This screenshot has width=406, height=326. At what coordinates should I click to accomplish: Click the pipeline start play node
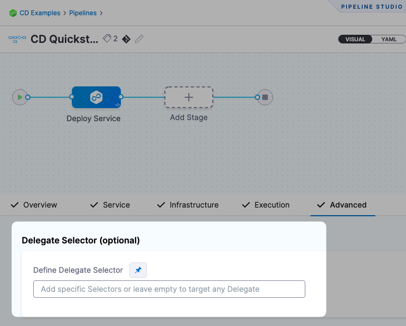(x=20, y=97)
